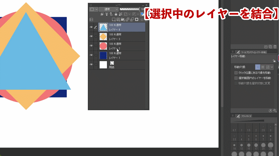Viewport: 279px width, 156px height.
Task: Switch to ツールプロパティ[レイヤー移動] tab
Action: (251, 52)
